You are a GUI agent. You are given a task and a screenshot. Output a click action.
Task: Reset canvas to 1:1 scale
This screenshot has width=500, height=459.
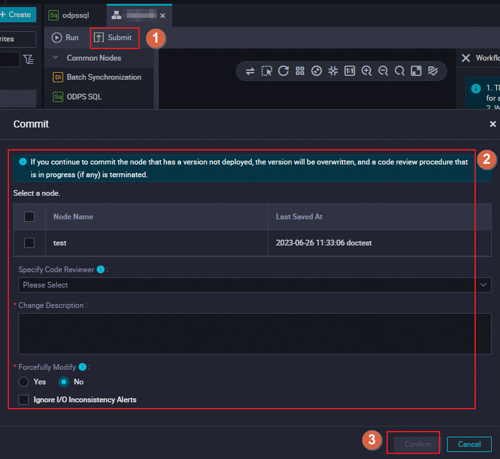(x=349, y=71)
